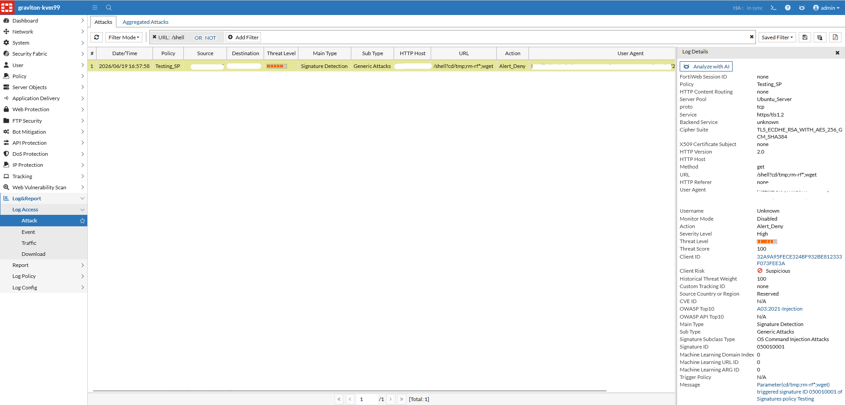Open the A03:2021-Injection link
This screenshot has width=845, height=405.
click(780, 309)
